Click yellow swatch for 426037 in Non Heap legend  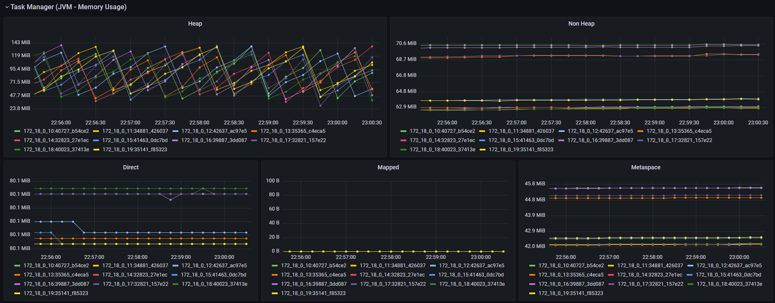482,131
